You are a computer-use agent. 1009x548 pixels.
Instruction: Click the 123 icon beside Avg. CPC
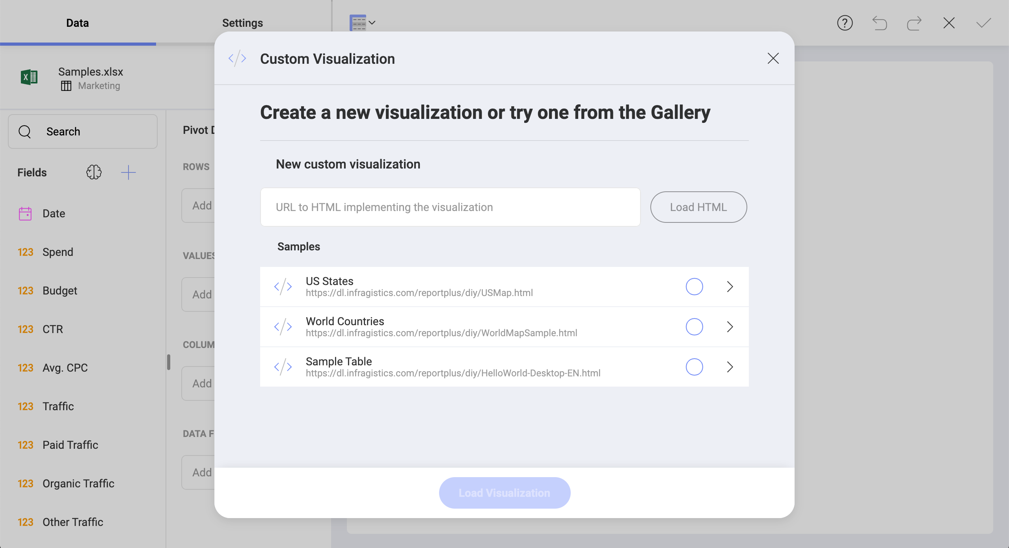[x=25, y=368]
